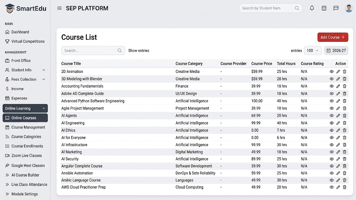Open Course Management link
The width and height of the screenshot is (356, 200).
coord(25,127)
